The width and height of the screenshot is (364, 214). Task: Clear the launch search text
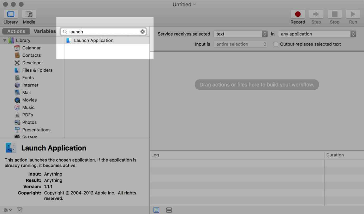(x=142, y=31)
